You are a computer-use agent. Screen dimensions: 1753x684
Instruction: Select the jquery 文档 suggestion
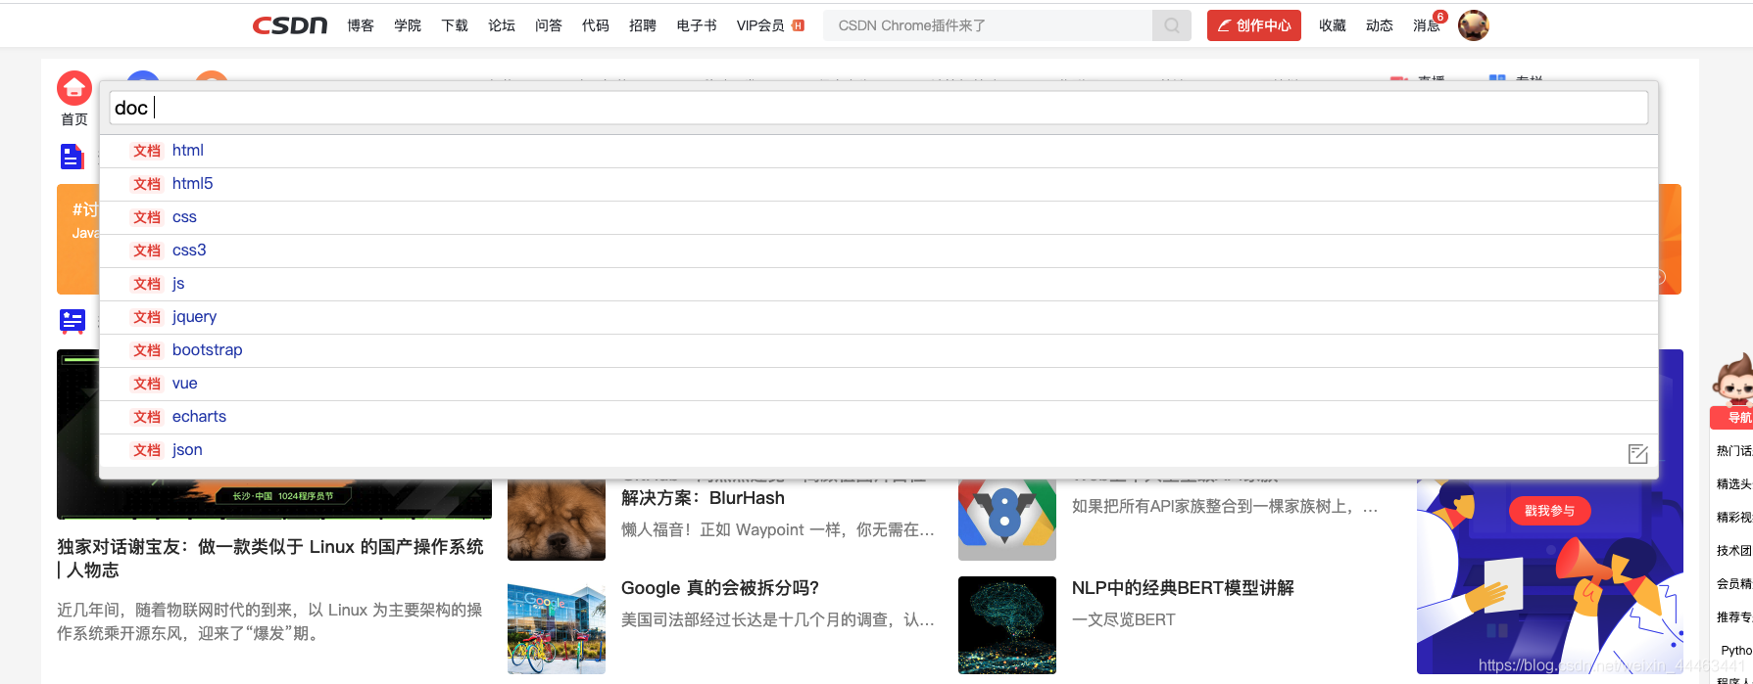point(878,317)
